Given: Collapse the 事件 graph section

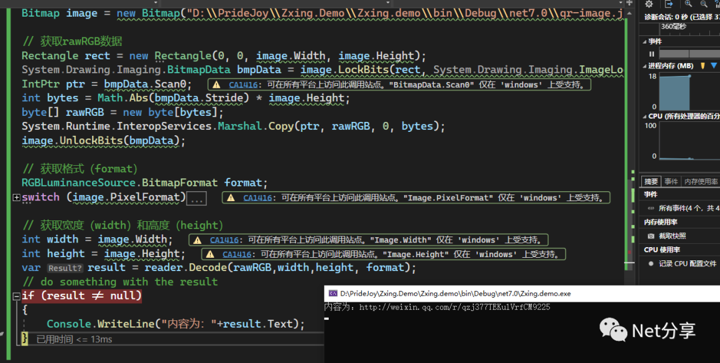Looking at the screenshot, I should click(644, 41).
